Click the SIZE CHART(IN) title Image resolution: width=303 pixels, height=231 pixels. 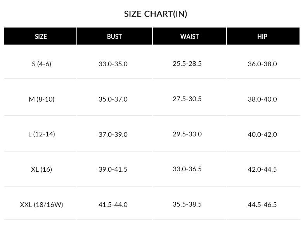point(156,14)
